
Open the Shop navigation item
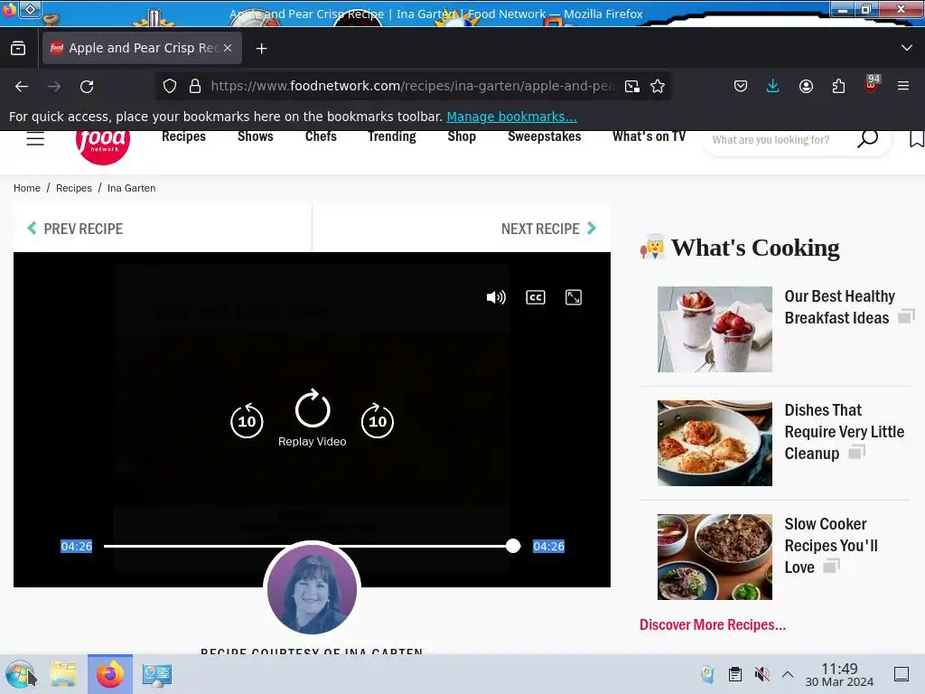point(462,136)
